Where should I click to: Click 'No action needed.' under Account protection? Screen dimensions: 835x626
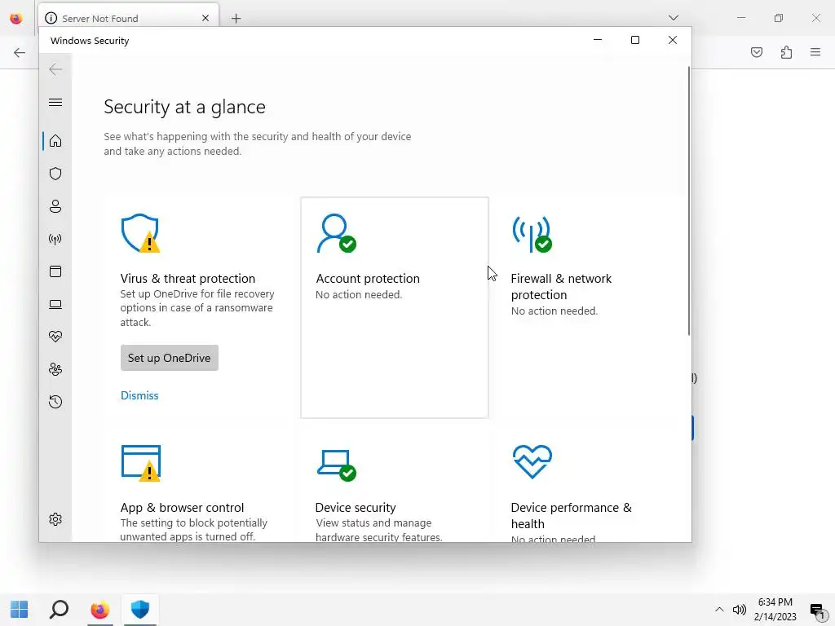359,294
